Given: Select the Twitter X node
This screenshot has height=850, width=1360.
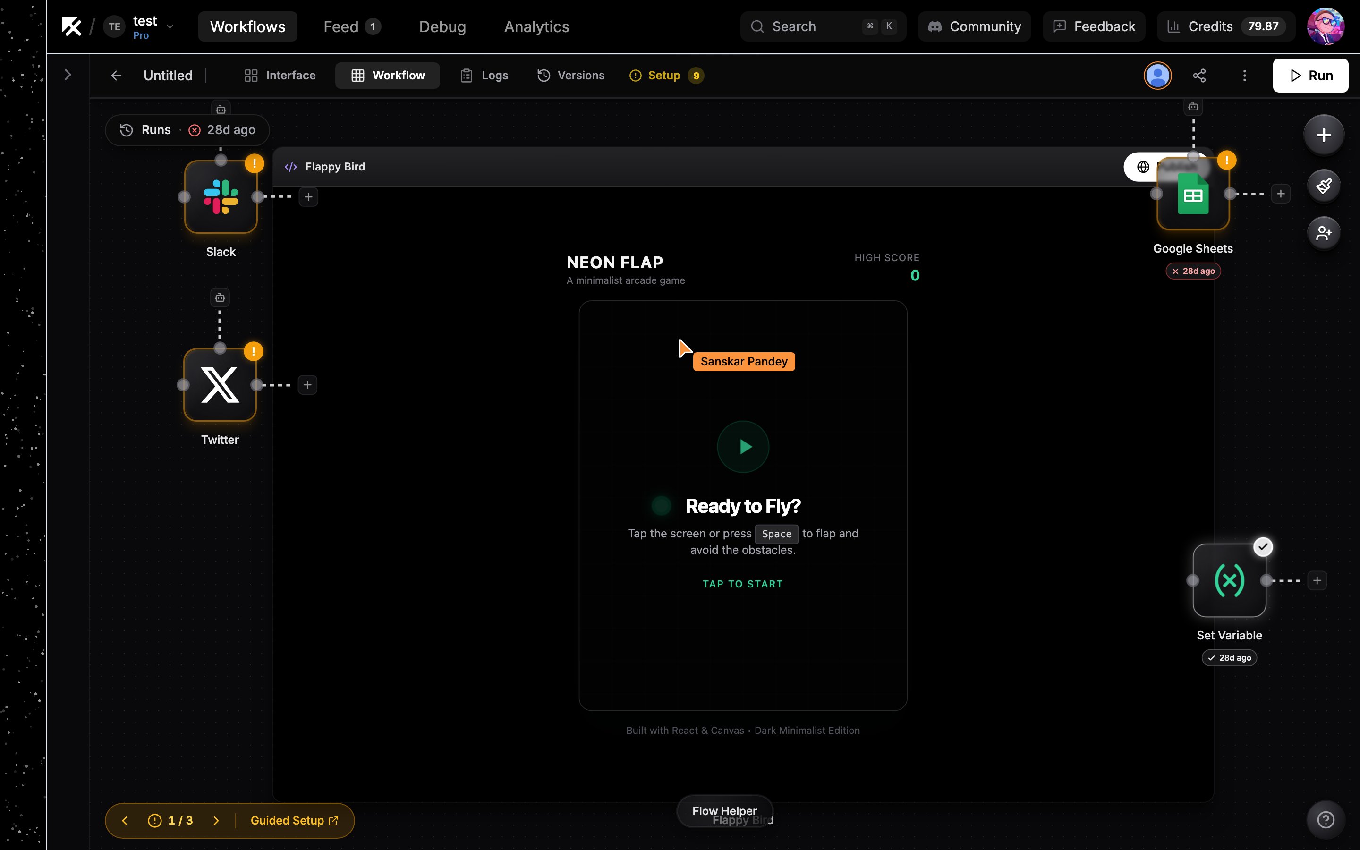Looking at the screenshot, I should coord(220,385).
